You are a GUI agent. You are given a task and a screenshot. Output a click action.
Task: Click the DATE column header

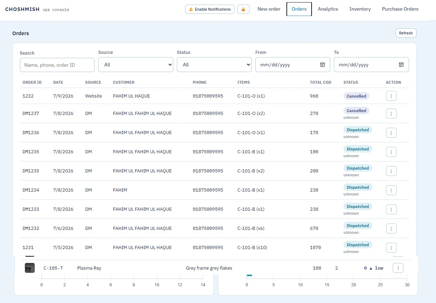58,82
